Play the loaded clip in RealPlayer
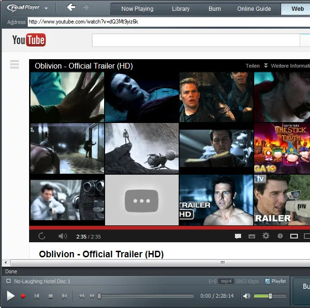Screen dimensions: 310x308 point(11,296)
